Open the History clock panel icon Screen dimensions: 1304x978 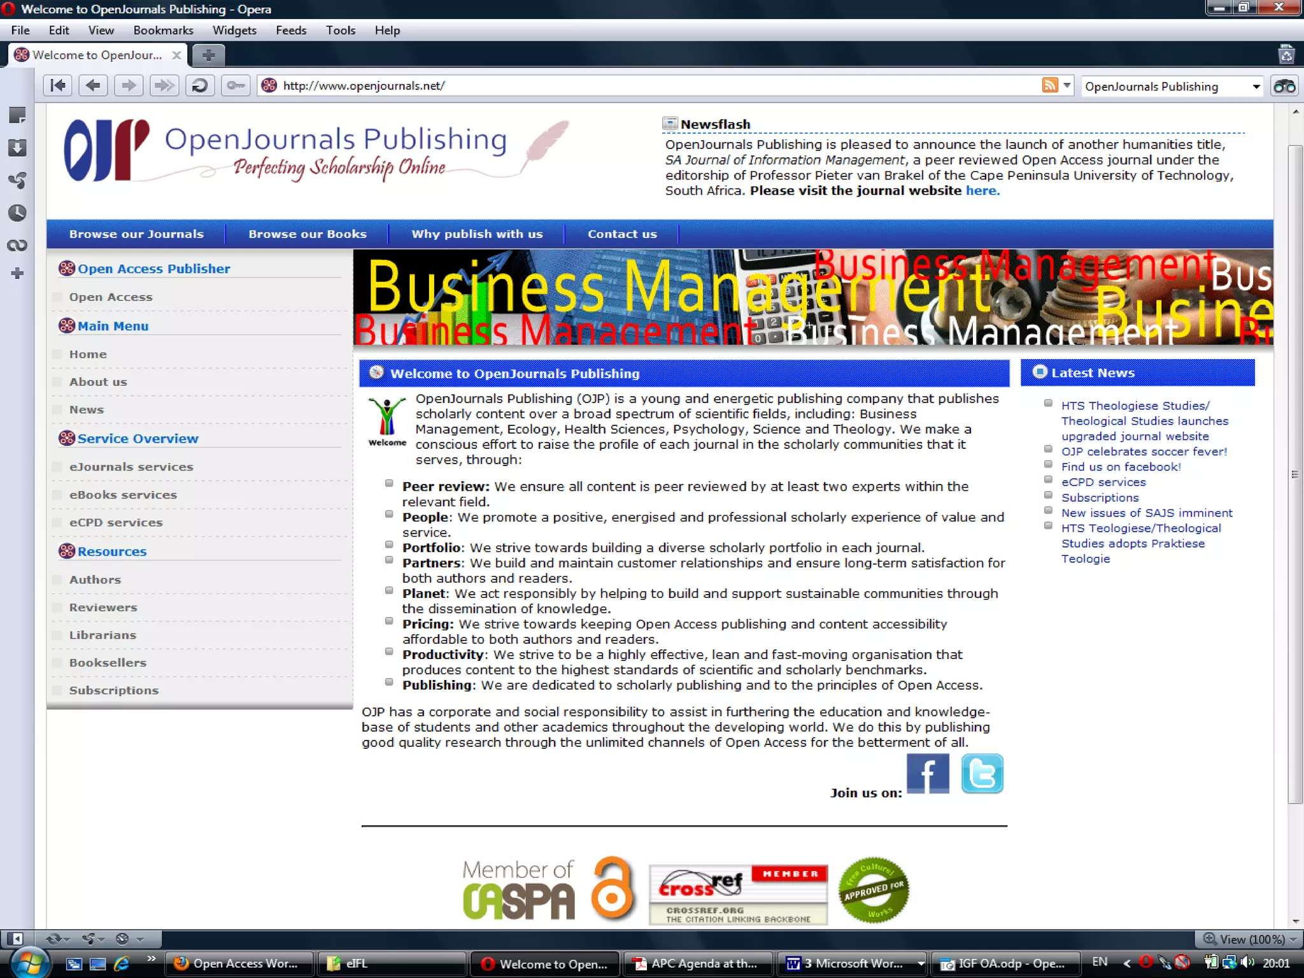pos(17,213)
